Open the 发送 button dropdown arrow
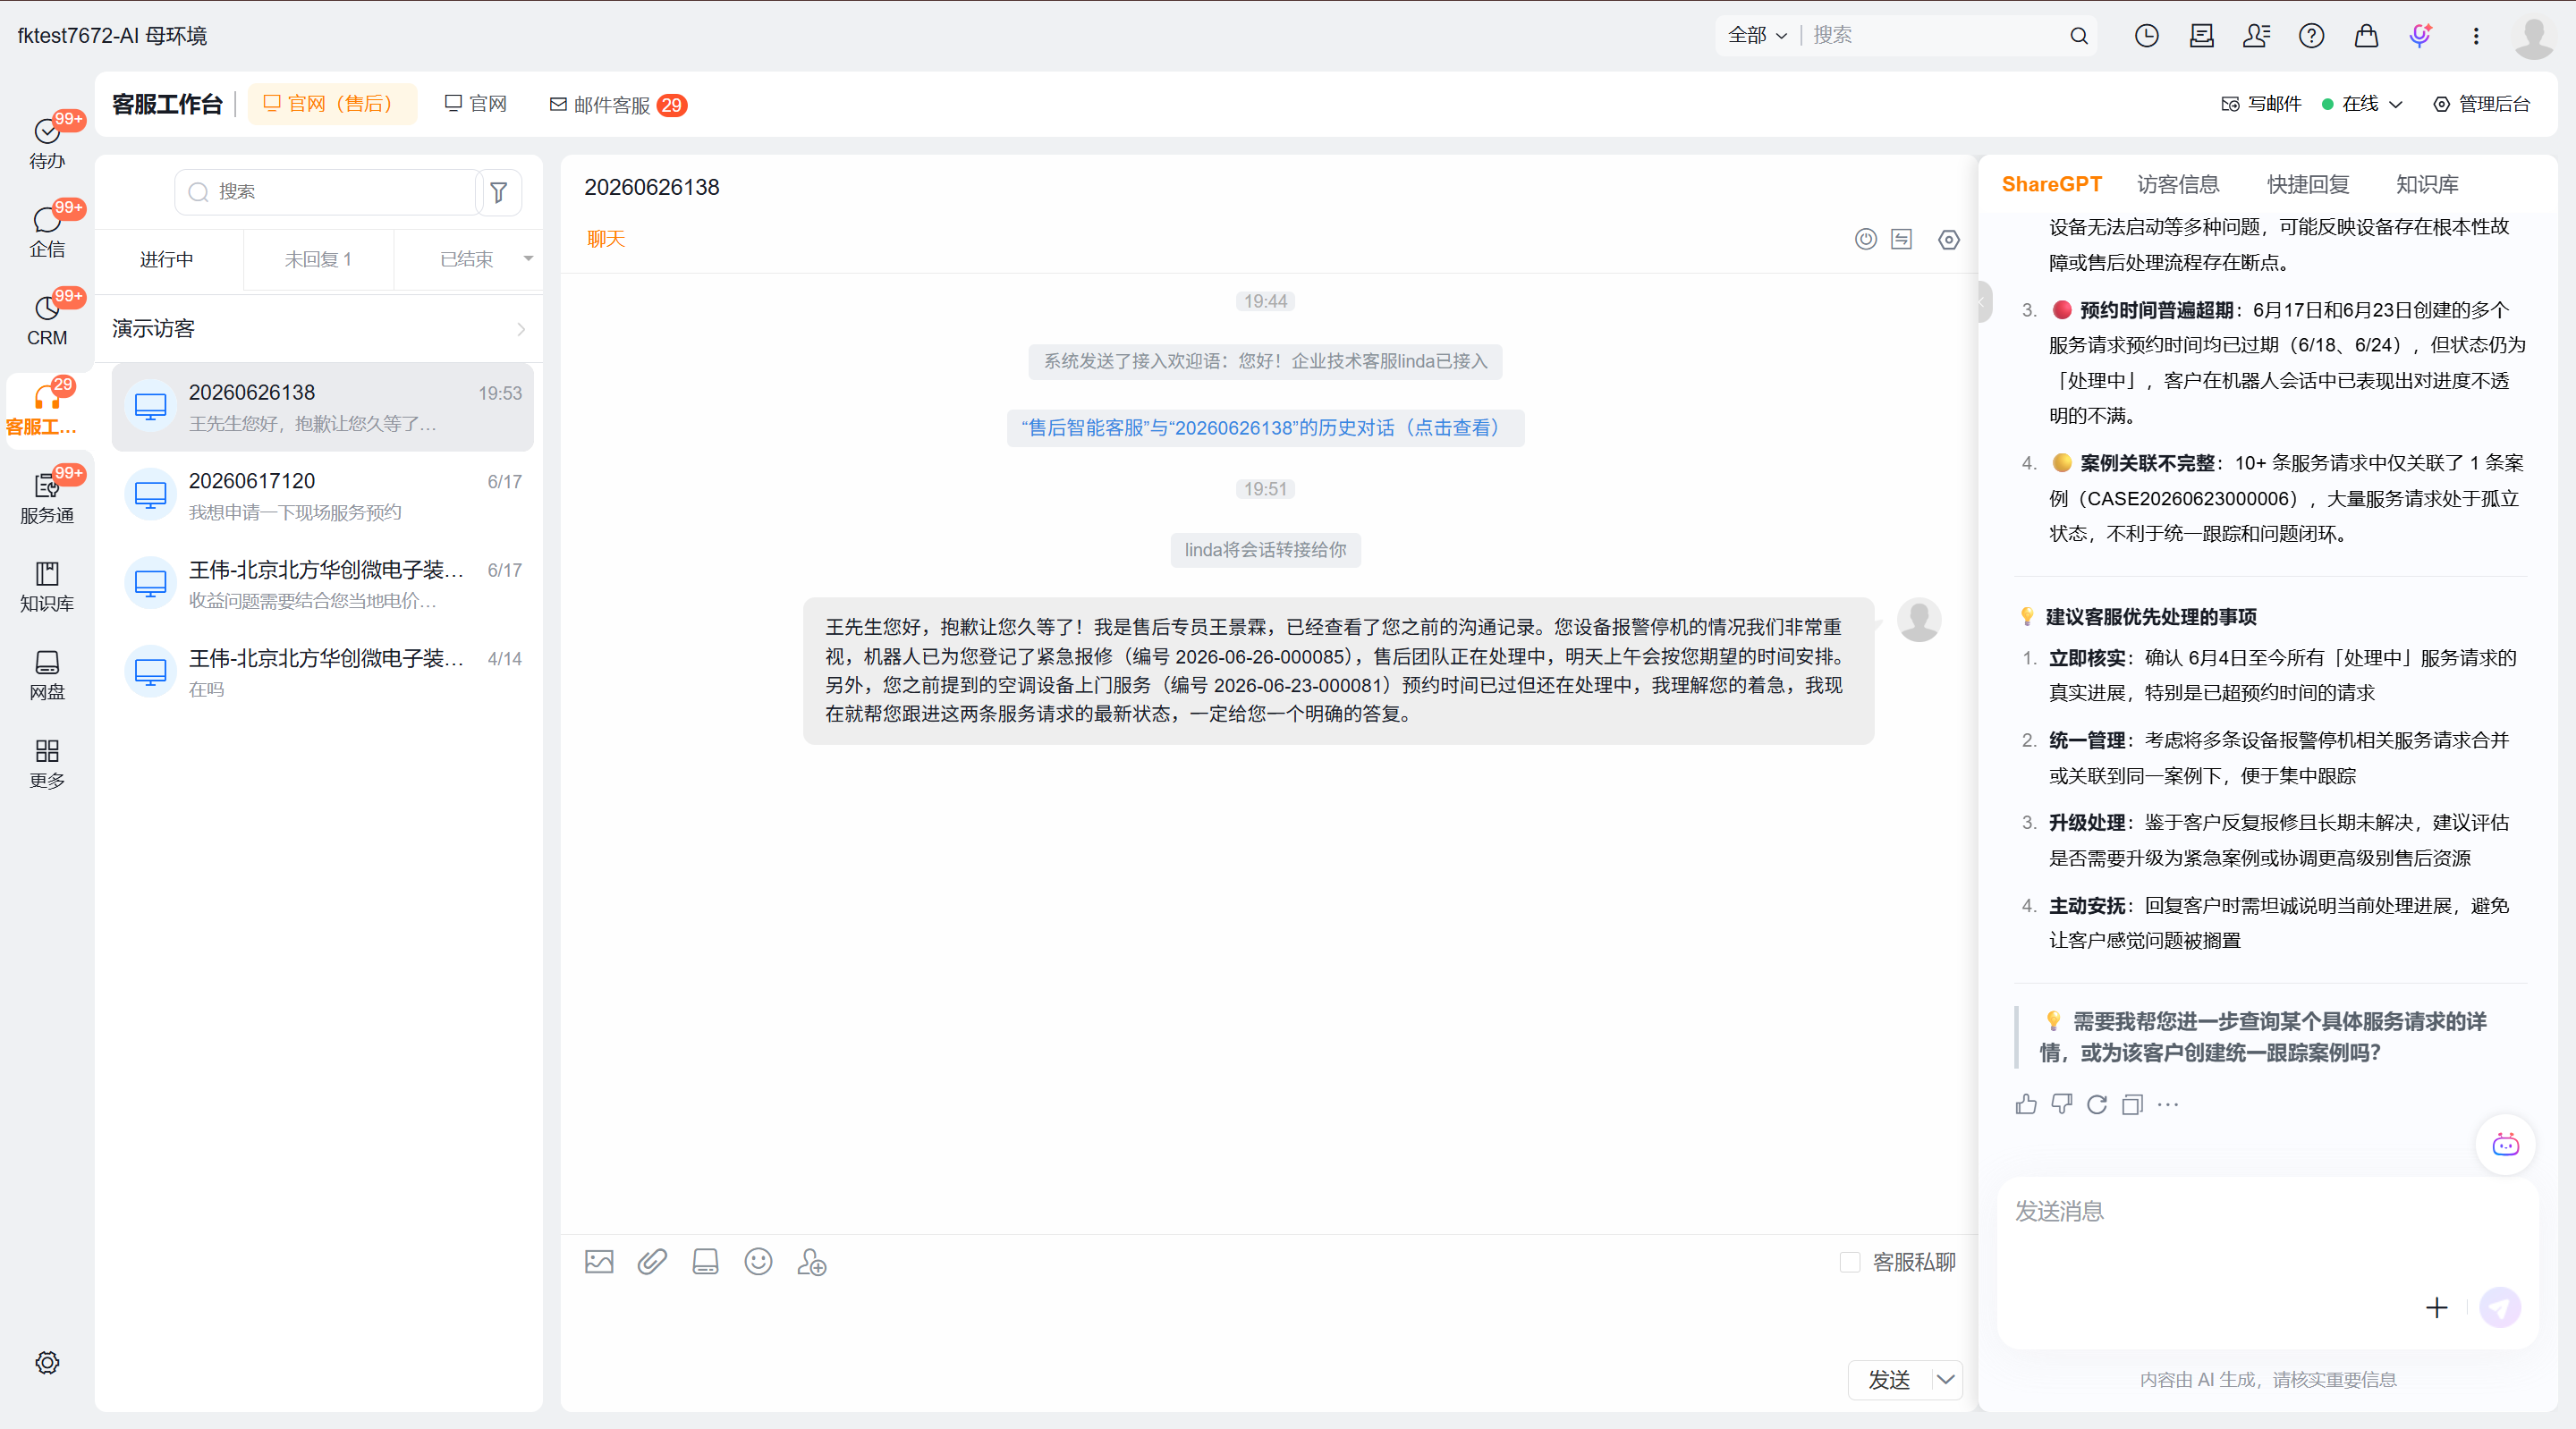The image size is (2576, 1429). (x=1946, y=1379)
